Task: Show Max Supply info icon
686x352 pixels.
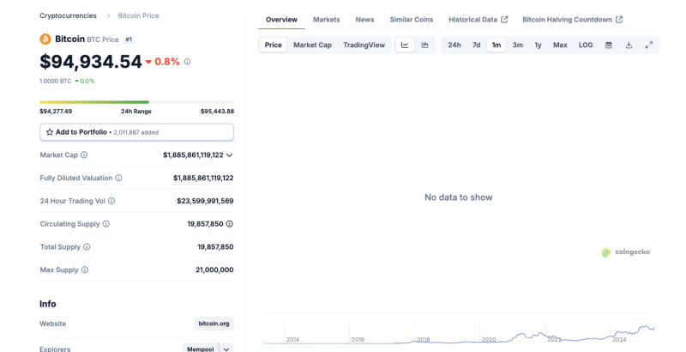Action: click(x=84, y=270)
